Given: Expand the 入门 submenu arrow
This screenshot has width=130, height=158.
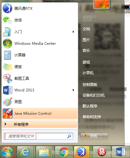Looking at the screenshot, I should click(x=73, y=32).
